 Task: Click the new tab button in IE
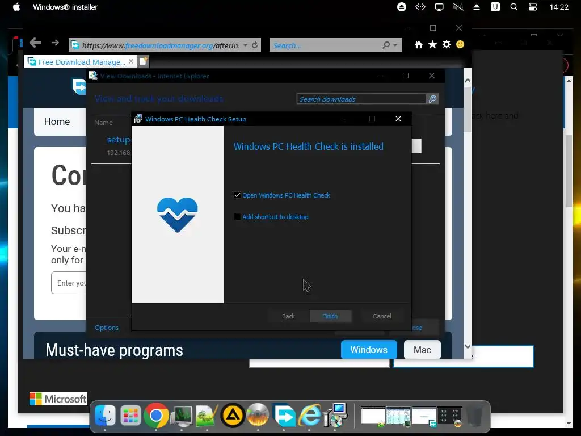pyautogui.click(x=144, y=61)
